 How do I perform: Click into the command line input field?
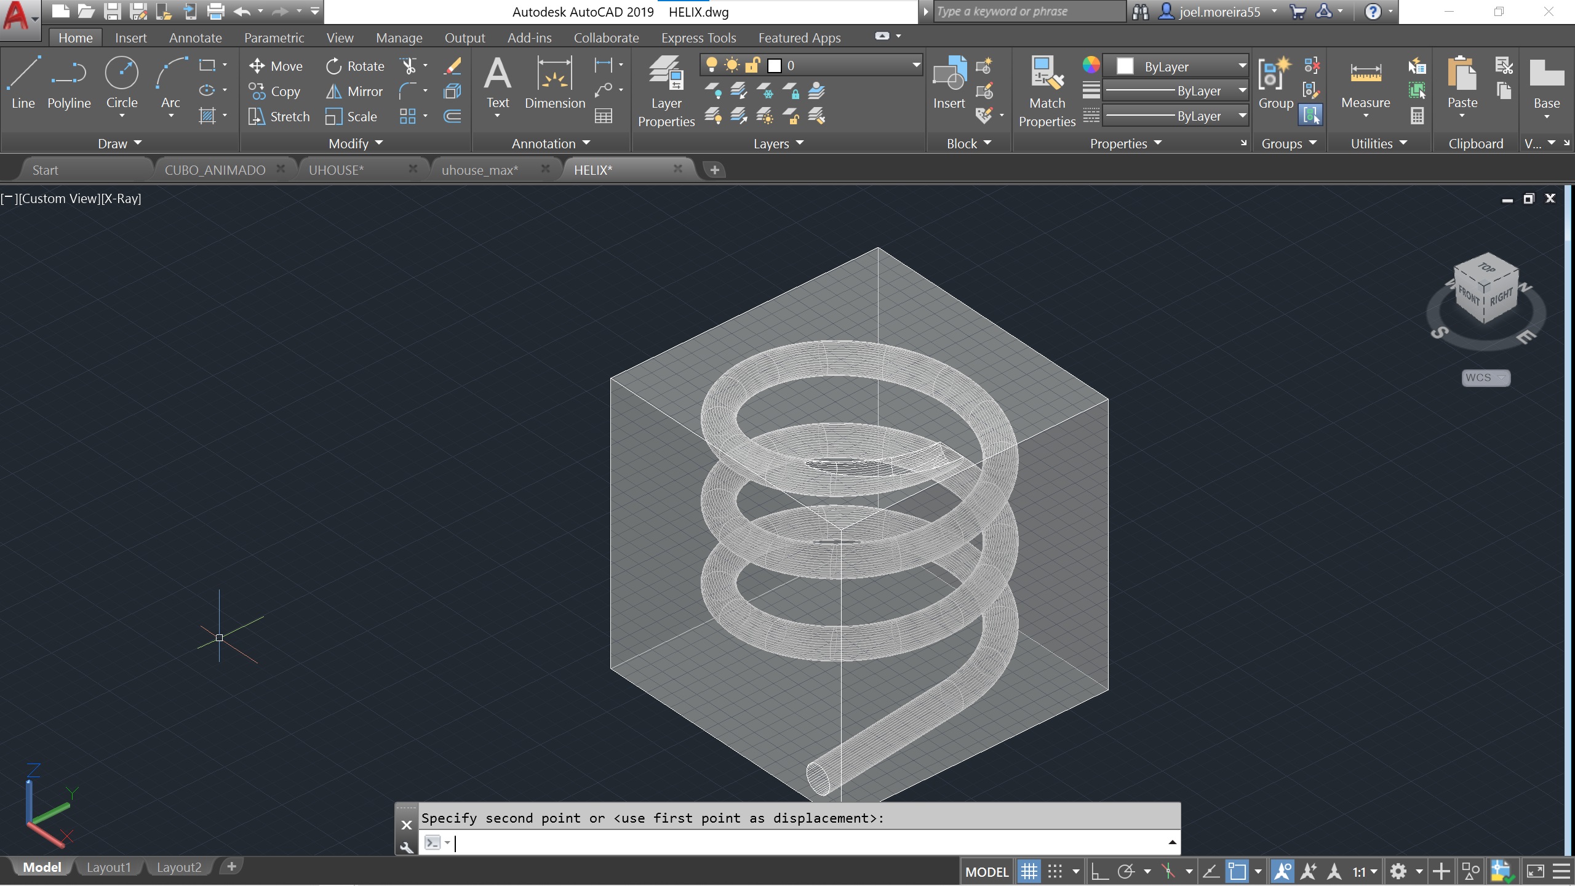pos(800,842)
